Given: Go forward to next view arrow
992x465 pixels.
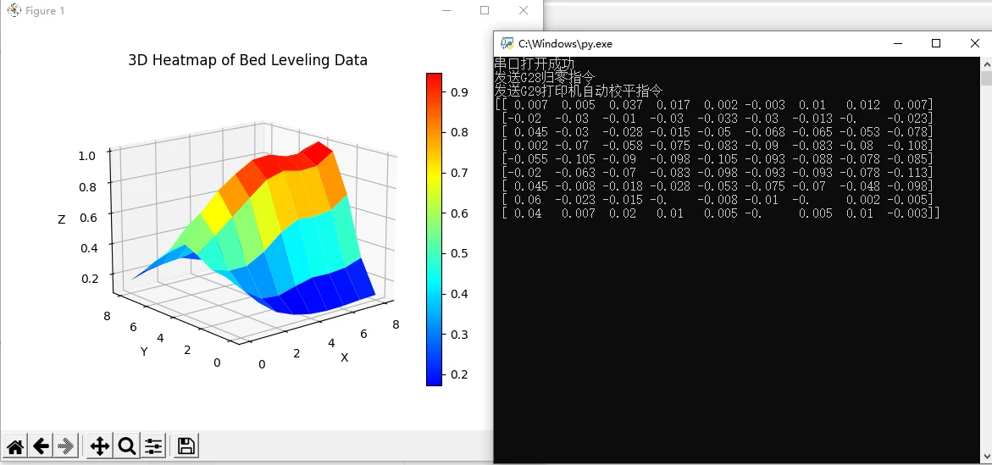Looking at the screenshot, I should point(66,446).
